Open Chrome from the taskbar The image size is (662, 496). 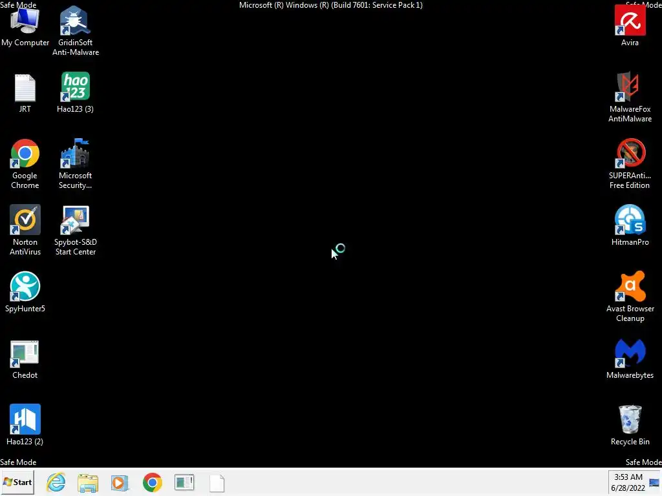coord(153,482)
